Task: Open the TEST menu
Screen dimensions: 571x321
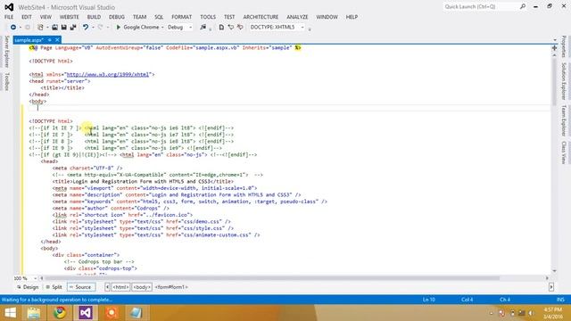Action: pyautogui.click(x=229, y=17)
